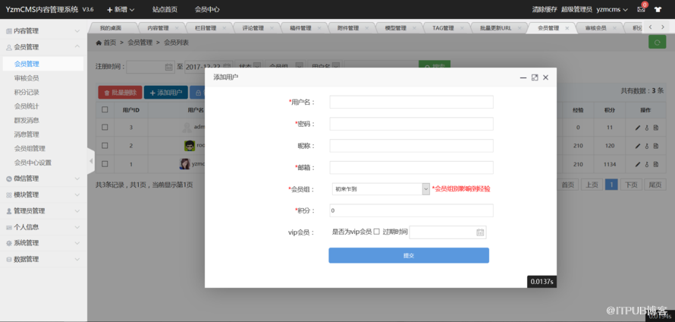Switch to the 审核会员 tab
The image size is (675, 322).
click(596, 28)
